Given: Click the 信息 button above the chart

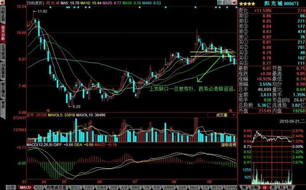Looking at the screenshot, I should [x=227, y=2].
